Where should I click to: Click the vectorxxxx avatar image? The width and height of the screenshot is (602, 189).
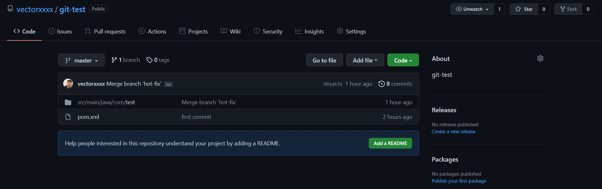click(68, 84)
